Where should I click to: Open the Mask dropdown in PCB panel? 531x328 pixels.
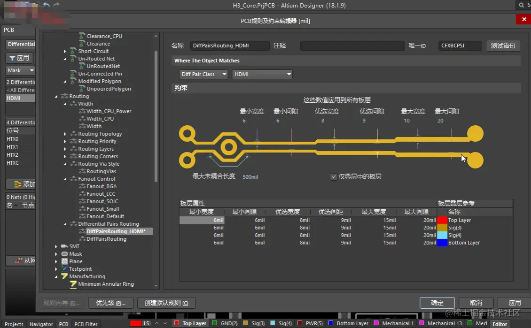click(20, 70)
